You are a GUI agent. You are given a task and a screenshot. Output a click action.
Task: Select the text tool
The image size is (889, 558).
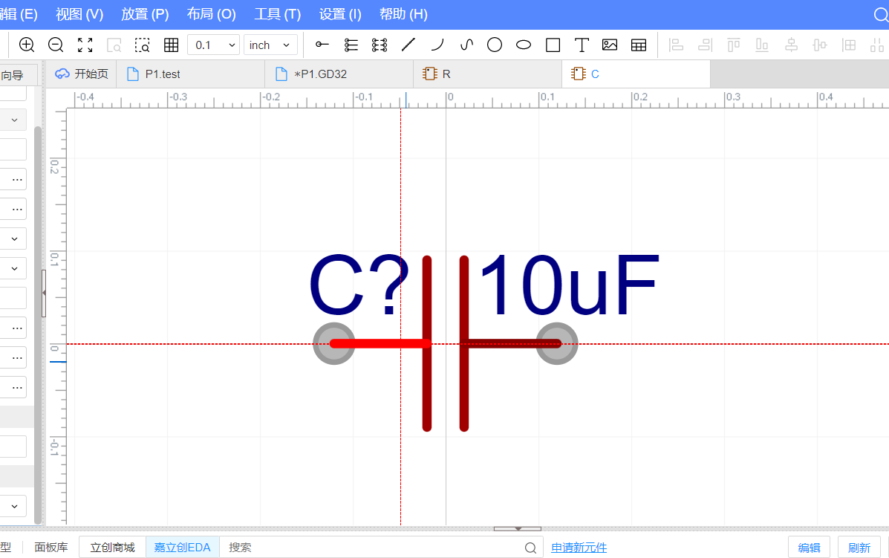tap(582, 45)
